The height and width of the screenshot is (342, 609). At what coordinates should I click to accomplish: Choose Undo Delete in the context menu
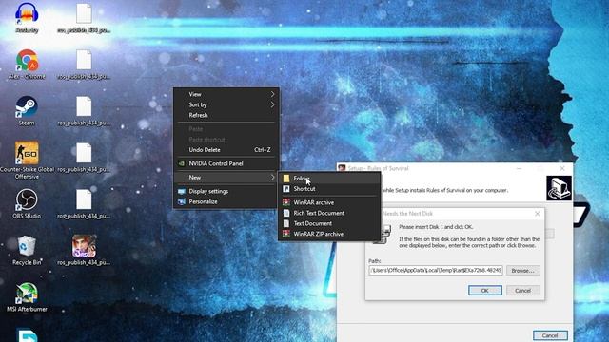click(x=226, y=150)
